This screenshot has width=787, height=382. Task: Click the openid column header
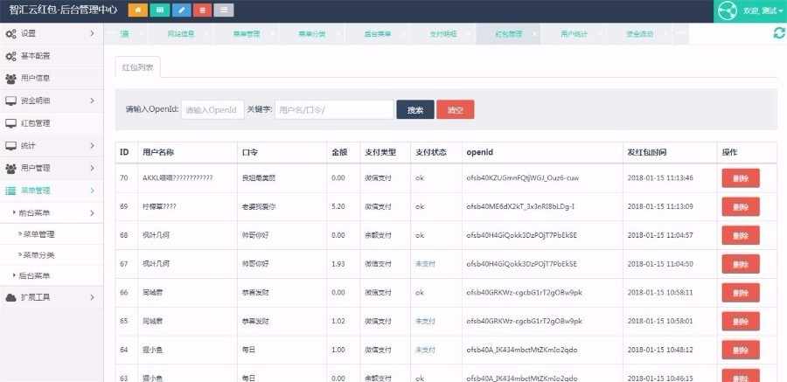coord(479,152)
